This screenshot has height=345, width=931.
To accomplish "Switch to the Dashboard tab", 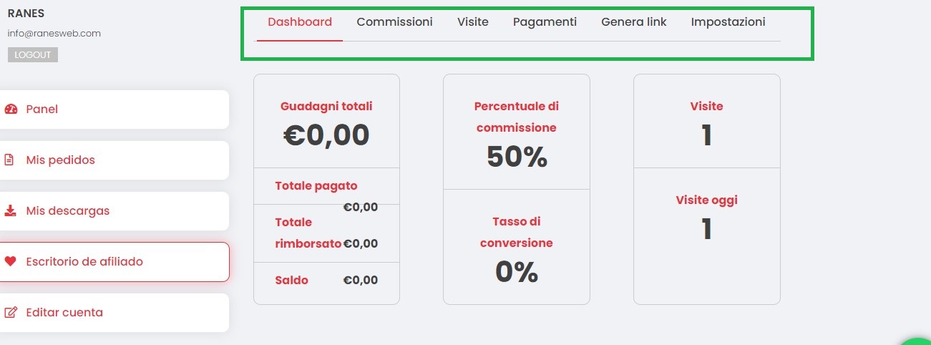I will (x=300, y=22).
